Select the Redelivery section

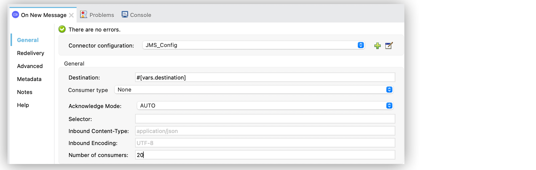31,53
